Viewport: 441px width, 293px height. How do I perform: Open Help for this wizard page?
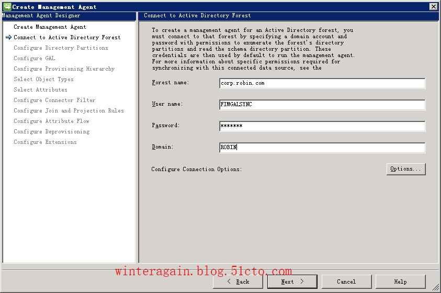point(401,281)
